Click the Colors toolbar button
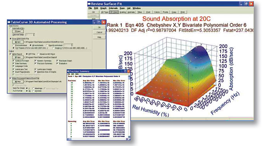 pyautogui.click(x=157, y=12)
